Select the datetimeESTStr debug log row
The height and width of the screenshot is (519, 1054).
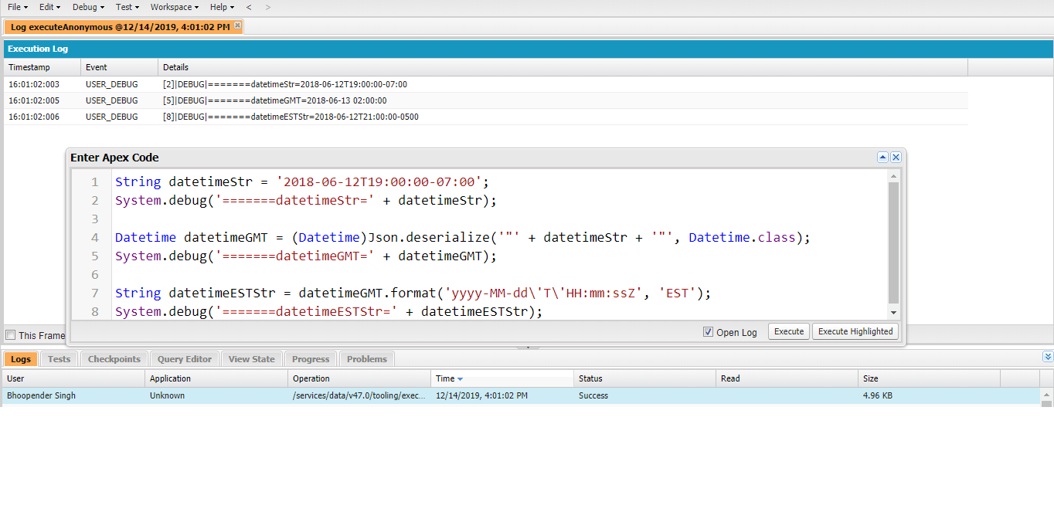pyautogui.click(x=486, y=117)
